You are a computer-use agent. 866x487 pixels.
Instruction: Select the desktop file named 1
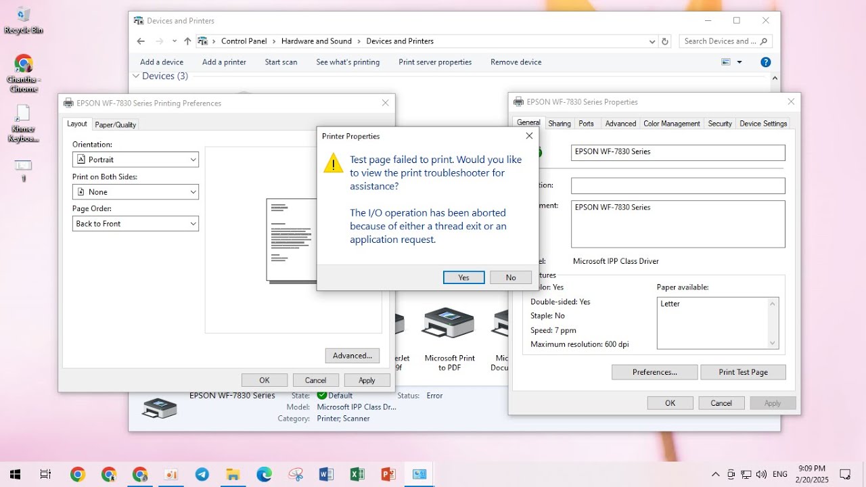click(x=24, y=170)
